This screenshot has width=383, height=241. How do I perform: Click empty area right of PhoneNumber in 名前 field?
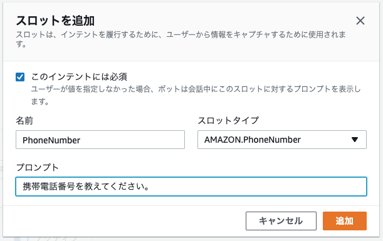tap(132, 140)
